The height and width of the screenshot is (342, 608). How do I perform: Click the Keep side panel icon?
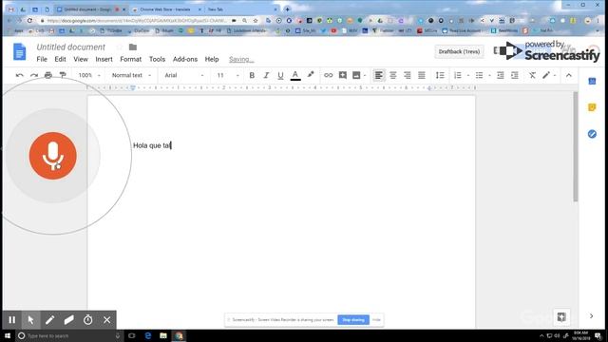point(592,107)
